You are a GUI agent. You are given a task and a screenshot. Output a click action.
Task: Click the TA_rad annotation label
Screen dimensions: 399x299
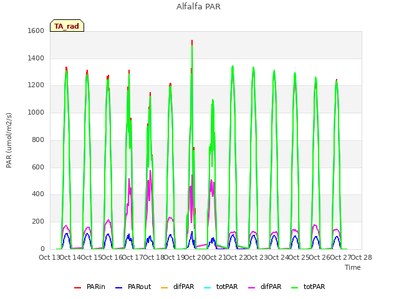[x=67, y=26]
